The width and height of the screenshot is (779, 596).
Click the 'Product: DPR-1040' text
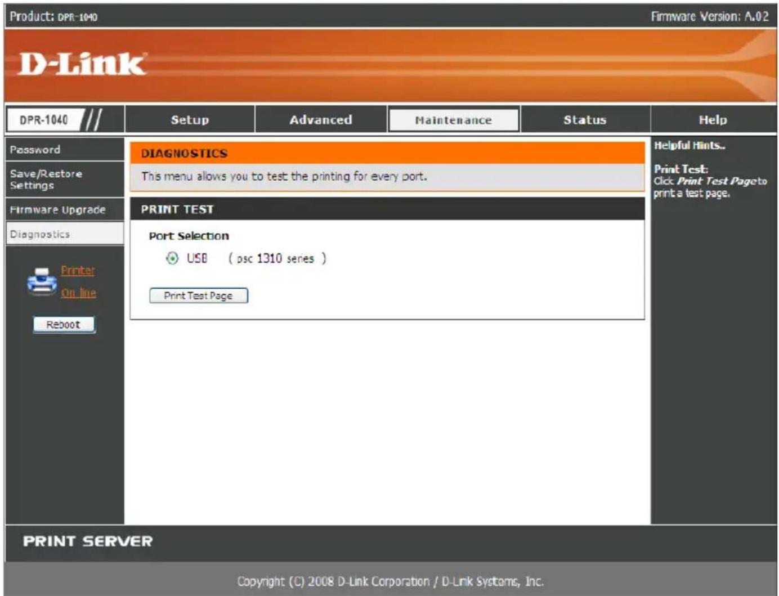point(53,16)
